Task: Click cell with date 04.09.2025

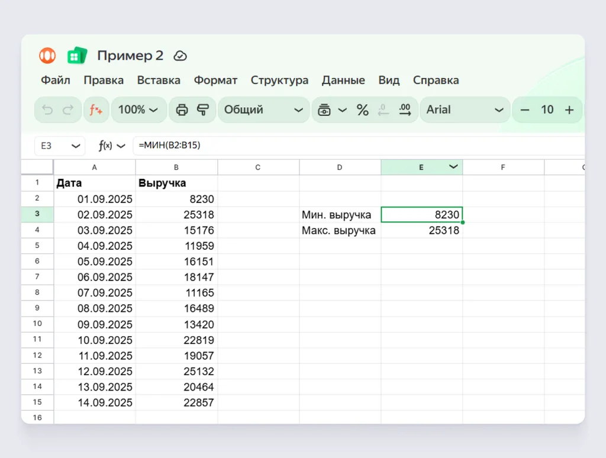Action: pos(95,246)
